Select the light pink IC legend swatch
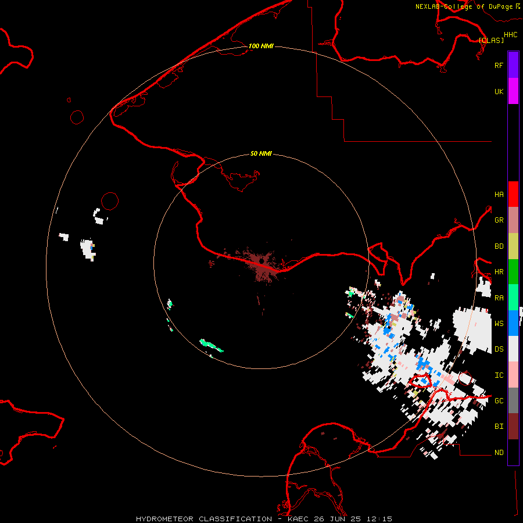Viewport: 523px width, 523px height. click(x=513, y=375)
